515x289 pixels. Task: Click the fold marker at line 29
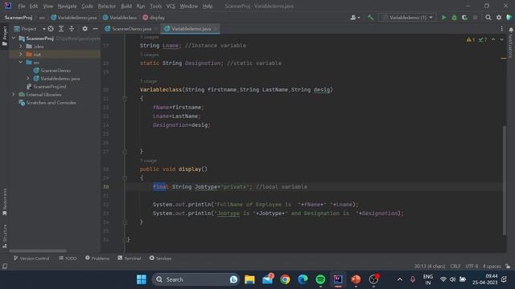point(125,178)
